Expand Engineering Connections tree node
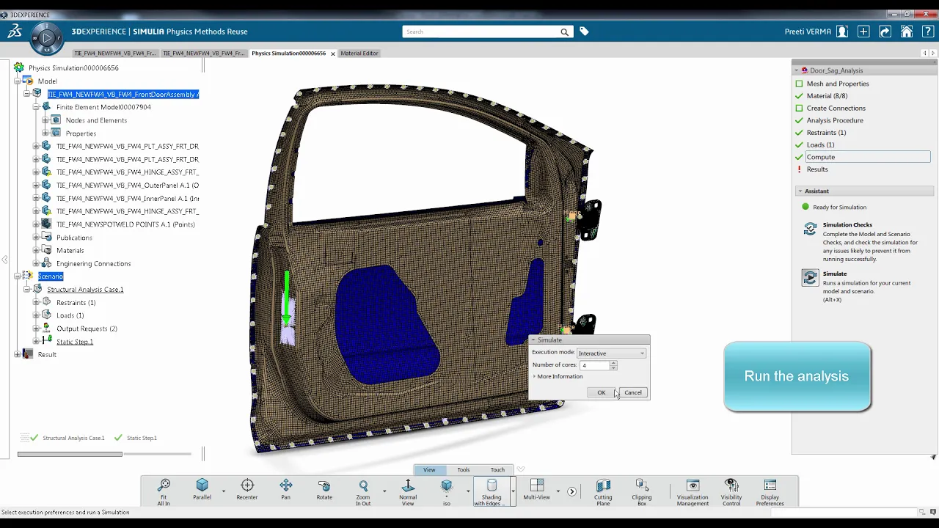The image size is (939, 528). [x=36, y=263]
